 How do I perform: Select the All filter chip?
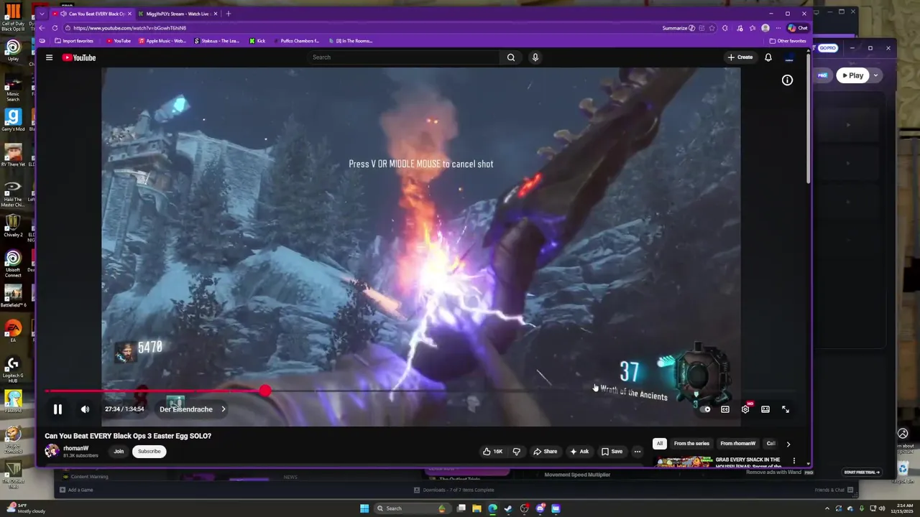[x=659, y=444]
